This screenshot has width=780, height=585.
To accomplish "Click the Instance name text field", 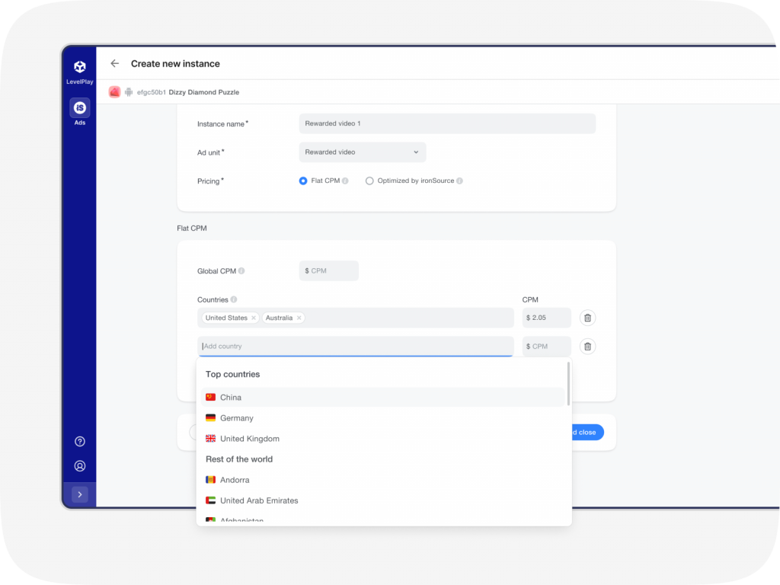I will (x=447, y=123).
